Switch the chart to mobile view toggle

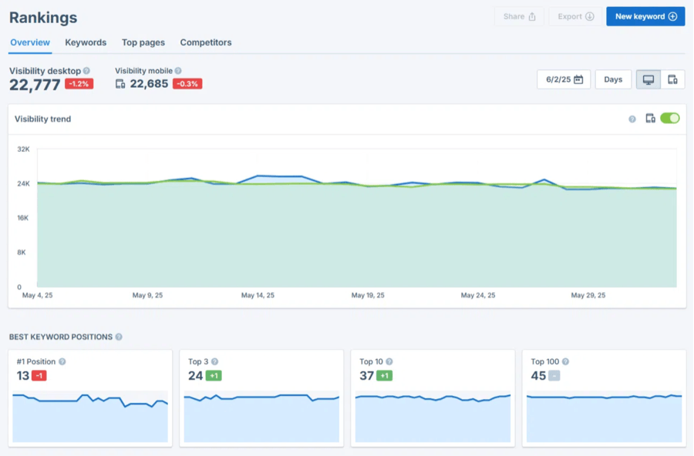point(670,79)
